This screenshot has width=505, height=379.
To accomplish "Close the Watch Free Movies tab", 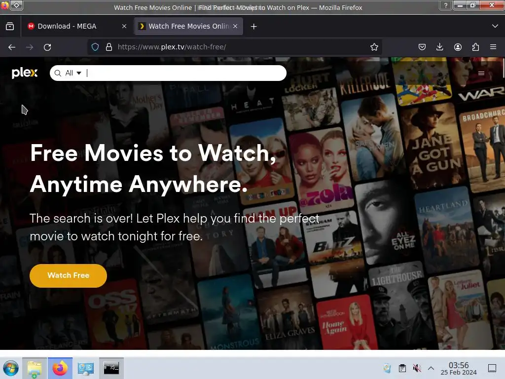I will tap(235, 26).
